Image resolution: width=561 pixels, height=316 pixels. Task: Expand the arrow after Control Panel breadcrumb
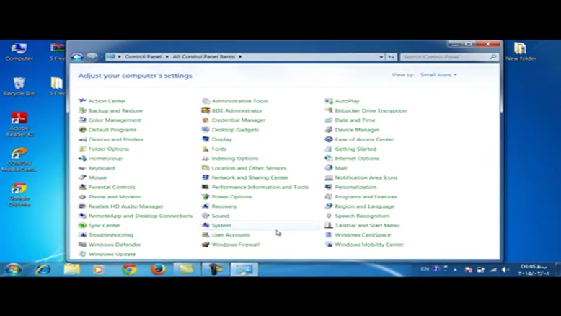[x=167, y=57]
